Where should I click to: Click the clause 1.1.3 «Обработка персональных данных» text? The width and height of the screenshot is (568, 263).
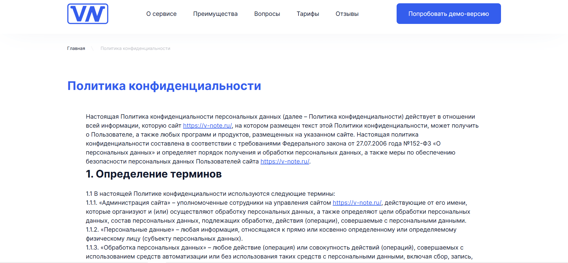[x=279, y=252]
